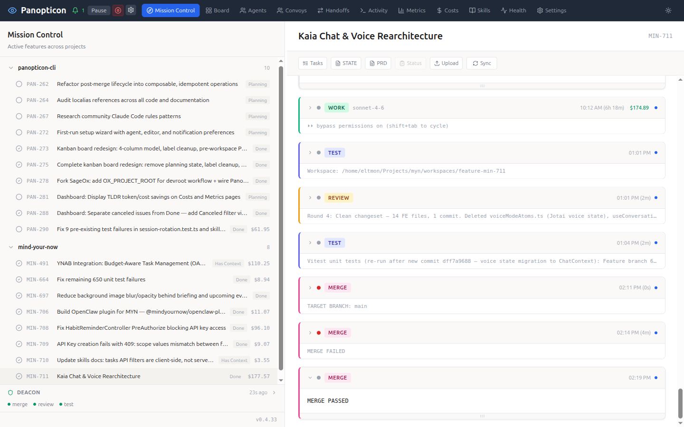Click the left list scrollbar thumb
The image size is (684, 427).
click(x=281, y=218)
